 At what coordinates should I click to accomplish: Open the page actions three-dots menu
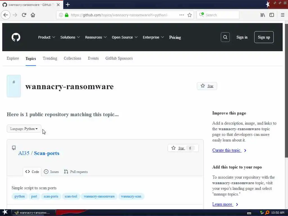(x=181, y=15)
